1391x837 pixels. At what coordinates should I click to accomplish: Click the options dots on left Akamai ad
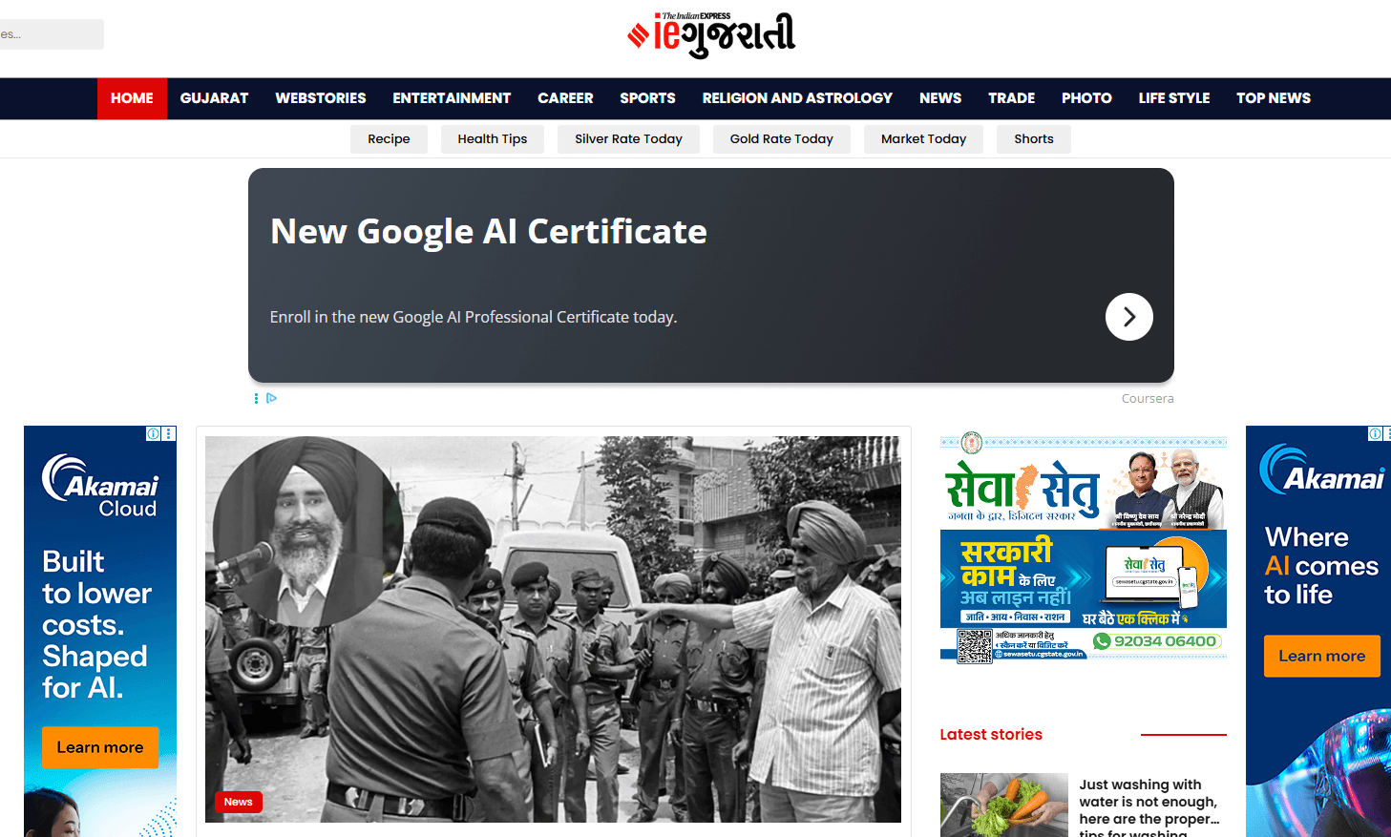(169, 433)
